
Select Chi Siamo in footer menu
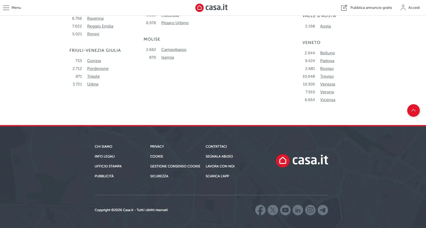coord(103,147)
